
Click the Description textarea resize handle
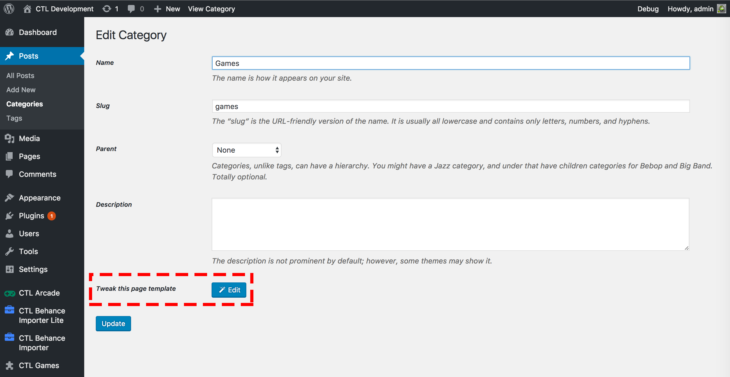pos(686,248)
